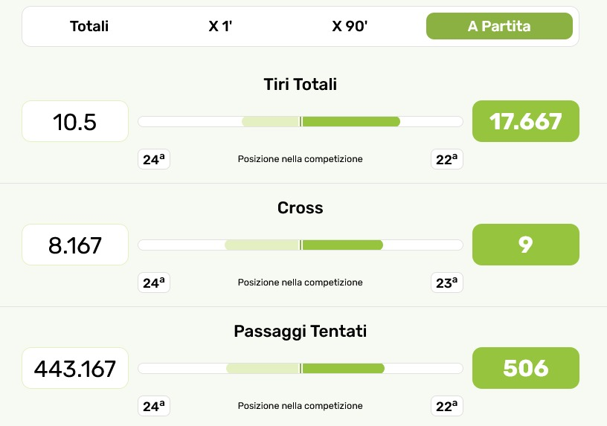
Task: Click the green 506 passes value
Action: click(525, 368)
